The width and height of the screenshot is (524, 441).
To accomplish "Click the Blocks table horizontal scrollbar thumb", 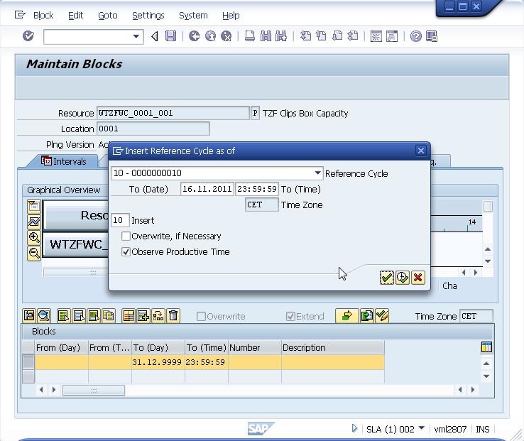I will tap(94, 390).
